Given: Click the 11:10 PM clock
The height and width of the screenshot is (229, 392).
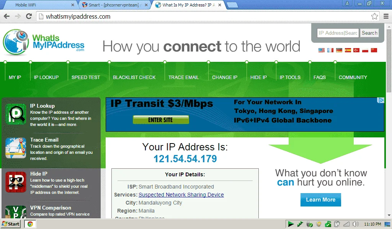Looking at the screenshot, I should click(x=372, y=224).
